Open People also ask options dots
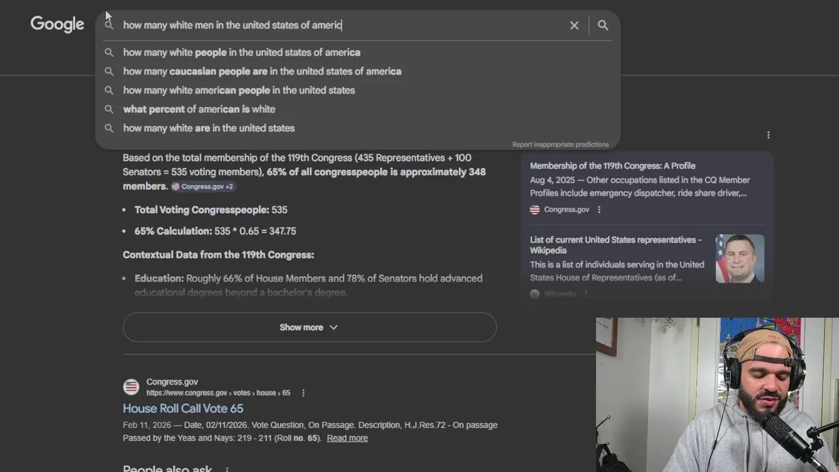Screen dimensions: 839x472 tap(227, 469)
